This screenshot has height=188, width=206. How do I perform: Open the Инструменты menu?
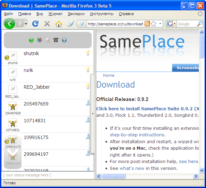click(x=102, y=14)
